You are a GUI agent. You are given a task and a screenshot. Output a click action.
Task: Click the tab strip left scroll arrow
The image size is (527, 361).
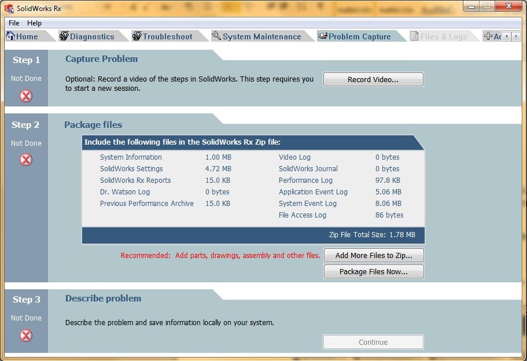point(507,36)
